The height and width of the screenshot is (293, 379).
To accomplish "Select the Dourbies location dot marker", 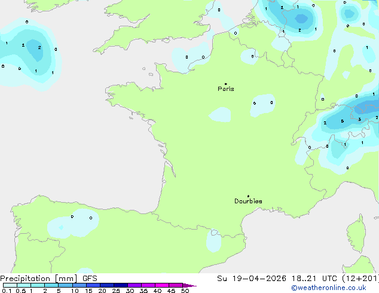I will pos(248,196).
